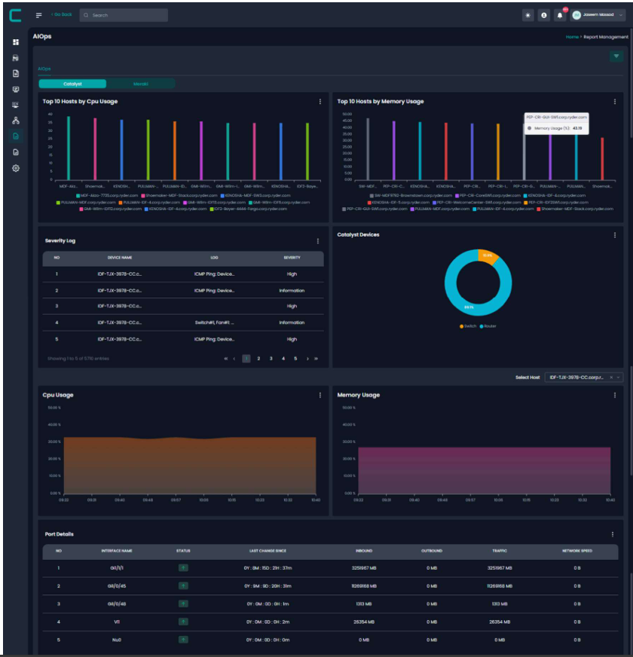The height and width of the screenshot is (657, 633).
Task: Go to Severity Log page 3
Action: point(271,359)
